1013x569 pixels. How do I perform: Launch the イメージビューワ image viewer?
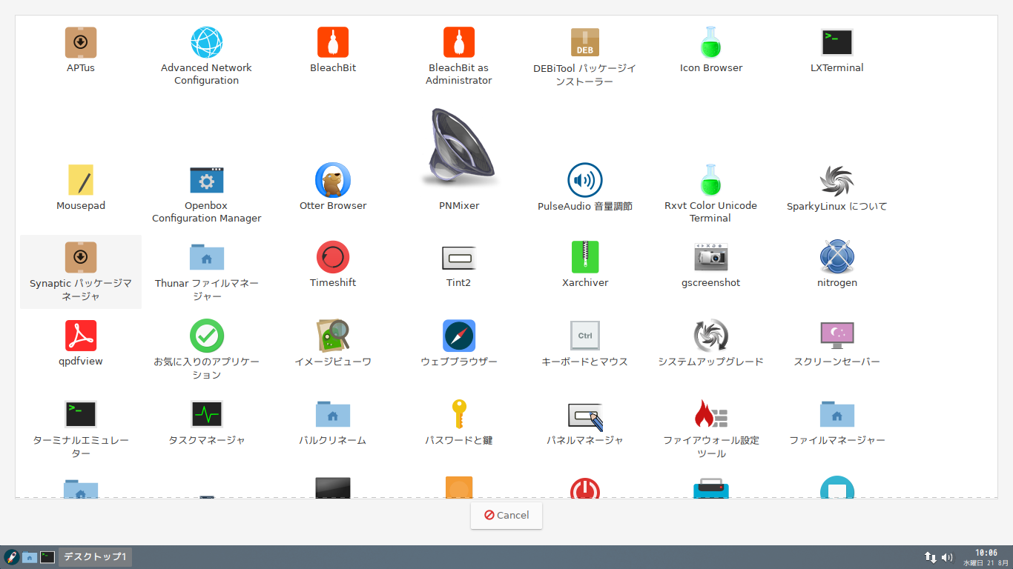[x=333, y=336]
